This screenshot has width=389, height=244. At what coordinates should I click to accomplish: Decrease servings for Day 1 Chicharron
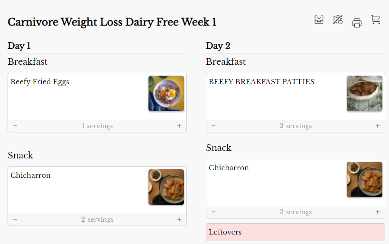point(15,219)
